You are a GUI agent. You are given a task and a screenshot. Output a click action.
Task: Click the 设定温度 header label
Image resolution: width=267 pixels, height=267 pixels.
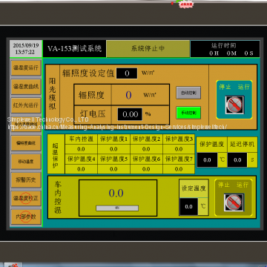194,188
